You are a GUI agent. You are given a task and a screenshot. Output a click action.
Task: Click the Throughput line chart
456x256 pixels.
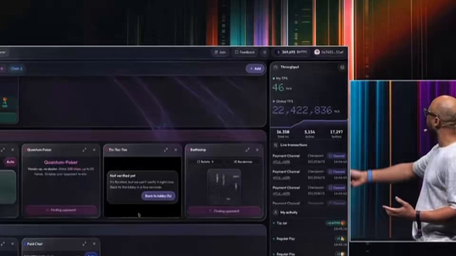[x=309, y=123]
